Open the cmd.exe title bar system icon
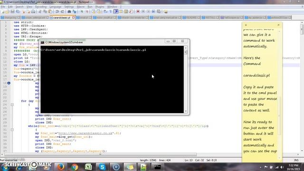Image resolution: width=304 pixels, height=171 pixels. coord(42,42)
